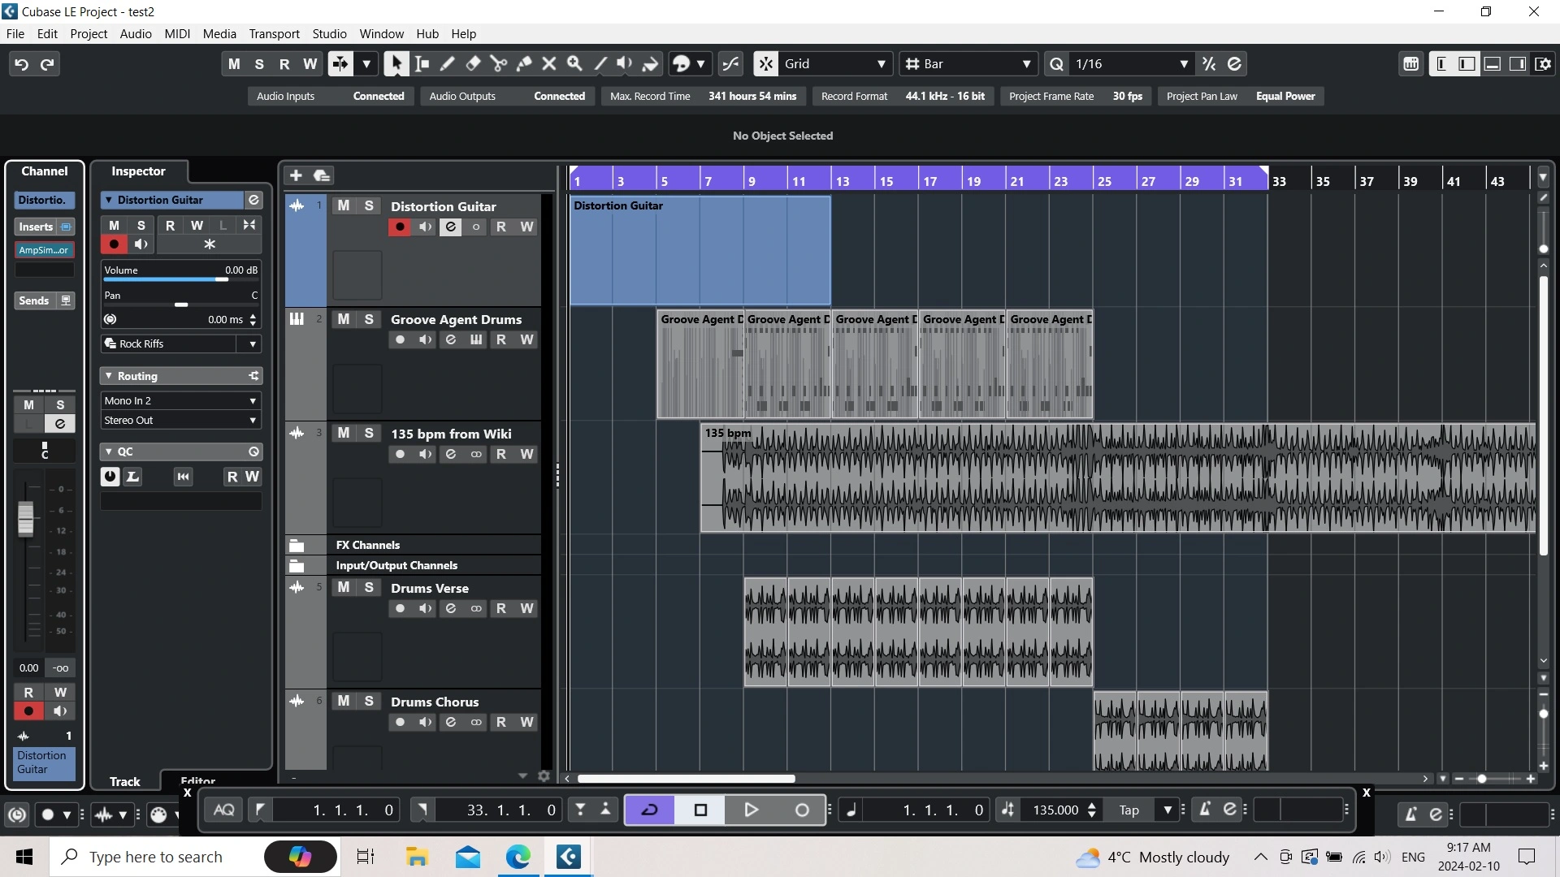Open Microsoft Edge from the taskbar
Image resolution: width=1560 pixels, height=877 pixels.
coord(518,857)
